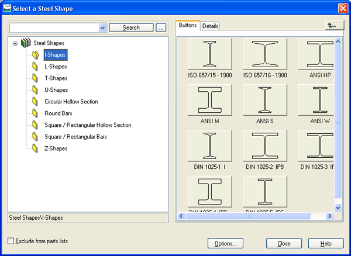Pick the DIN 1025-2 IPB profile icon
The image size is (351, 256).
pos(264,146)
